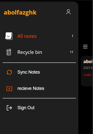Select recieve Notes in the sidebar
The image size is (93, 134).
[x=31, y=88]
